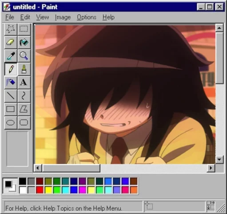Open the View menu
The width and height of the screenshot is (227, 214).
(42, 17)
